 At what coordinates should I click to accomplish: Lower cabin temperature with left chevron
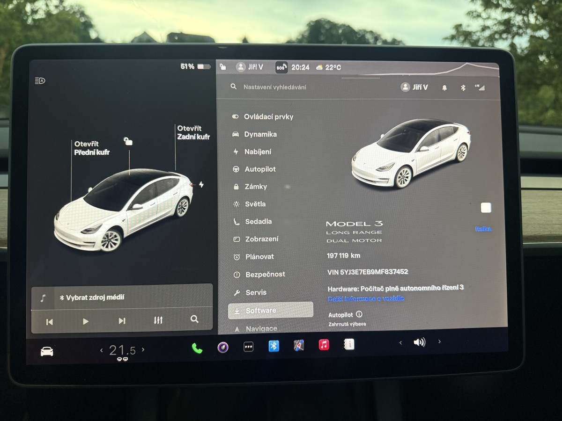101,350
